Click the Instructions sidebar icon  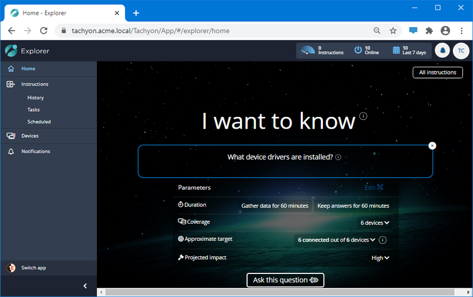click(x=11, y=84)
